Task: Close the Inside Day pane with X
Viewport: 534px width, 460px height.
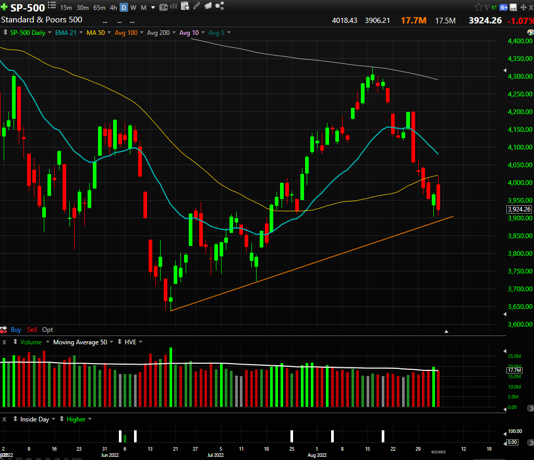Action: [x=4, y=419]
